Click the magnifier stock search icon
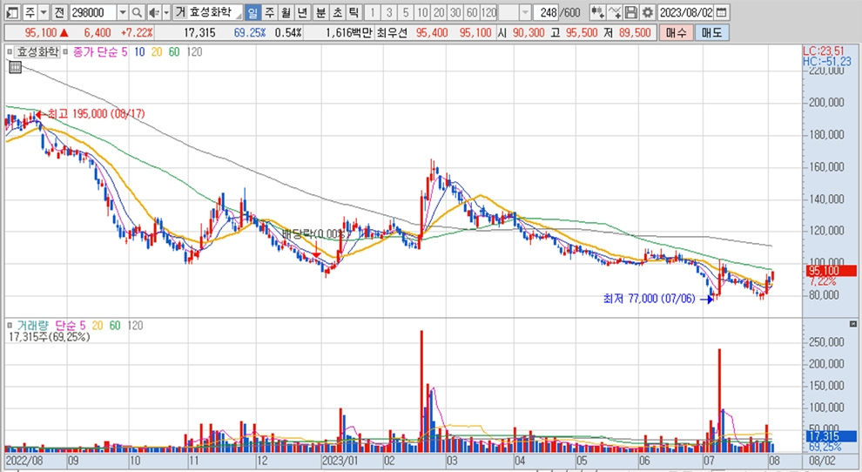Viewport: 862px width, 472px height. (137, 13)
